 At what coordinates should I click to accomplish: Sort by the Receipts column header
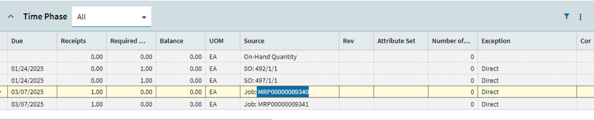click(81, 41)
